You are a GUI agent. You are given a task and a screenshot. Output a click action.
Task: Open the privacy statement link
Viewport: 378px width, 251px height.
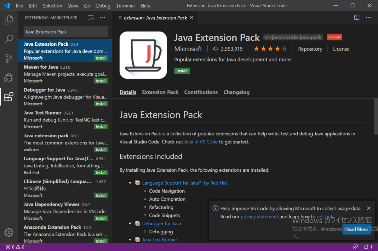pos(259,217)
